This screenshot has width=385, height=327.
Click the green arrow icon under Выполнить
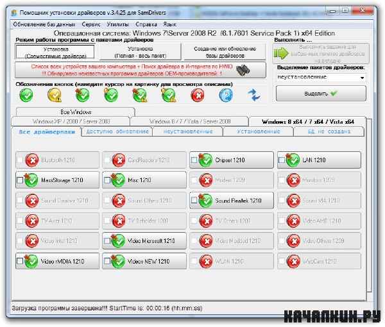(281, 53)
